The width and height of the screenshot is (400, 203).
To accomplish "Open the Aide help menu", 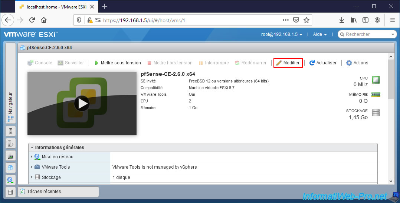I will (320, 34).
